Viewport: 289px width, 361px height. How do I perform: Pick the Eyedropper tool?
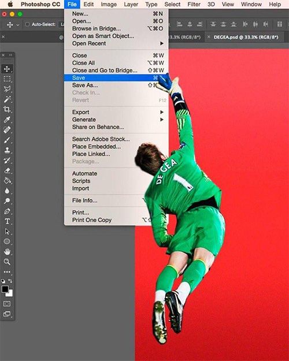point(7,120)
